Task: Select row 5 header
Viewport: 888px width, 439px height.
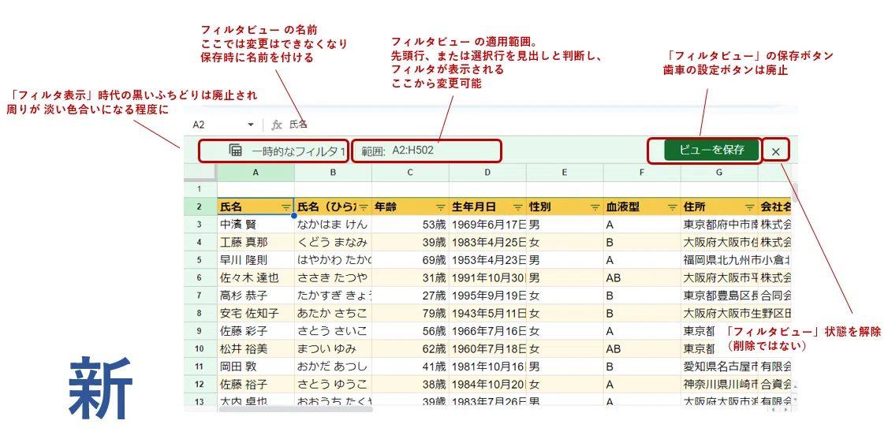Action: click(200, 260)
